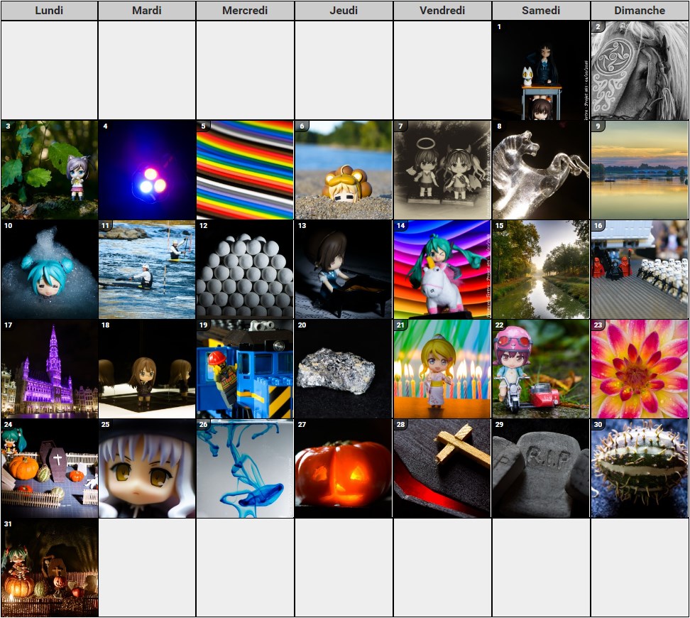
Task: Open the day 6 lion-hood figure in sand
Action: [344, 170]
